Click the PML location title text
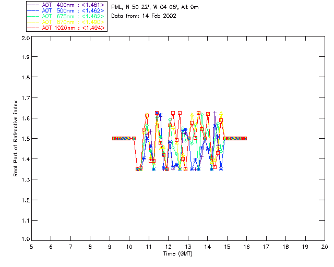Screen dimensions: 334x267 pos(155,7)
